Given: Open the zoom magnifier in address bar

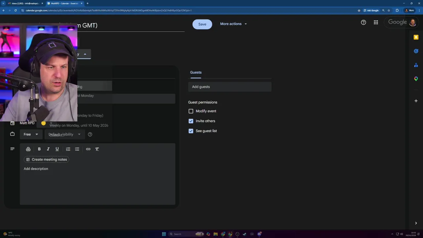Looking at the screenshot, I should tap(383, 11).
